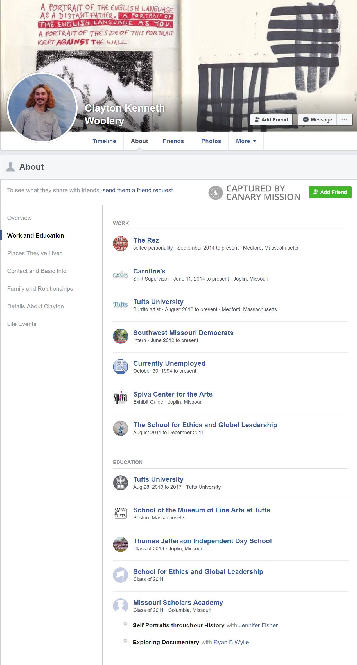Image resolution: width=357 pixels, height=665 pixels.
Task: Click The Rez cafe logo icon
Action: 120,244
